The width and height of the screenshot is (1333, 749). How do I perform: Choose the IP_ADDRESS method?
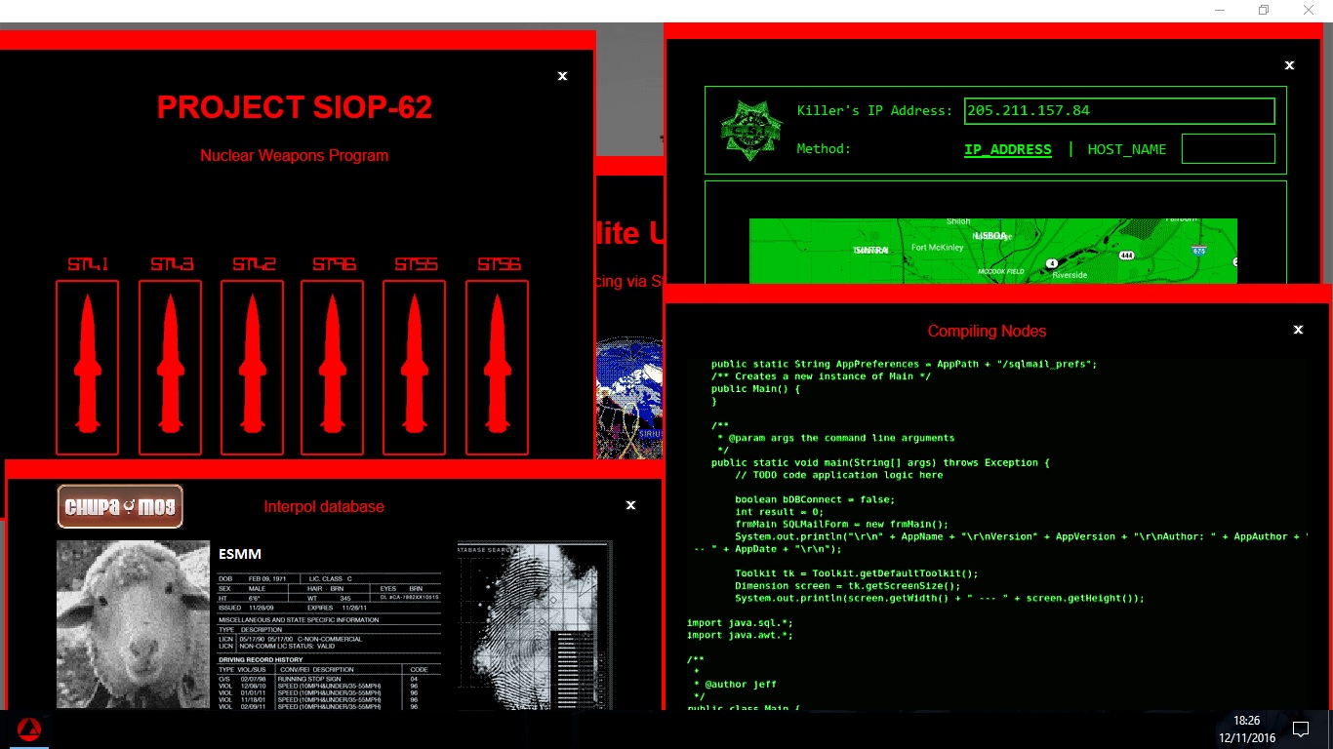(x=1008, y=149)
